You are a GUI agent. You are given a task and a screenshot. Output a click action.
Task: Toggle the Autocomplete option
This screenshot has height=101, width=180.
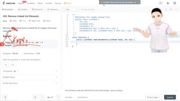88,10
